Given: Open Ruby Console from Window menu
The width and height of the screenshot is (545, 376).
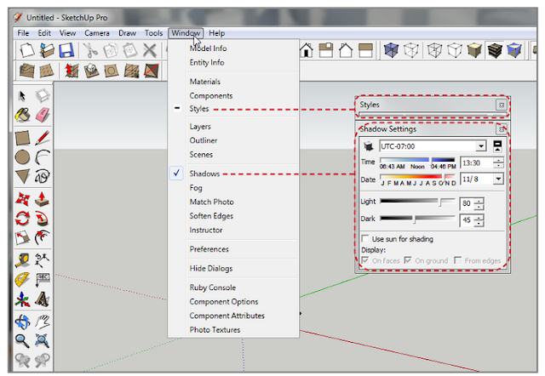Looking at the screenshot, I should click(x=213, y=288).
